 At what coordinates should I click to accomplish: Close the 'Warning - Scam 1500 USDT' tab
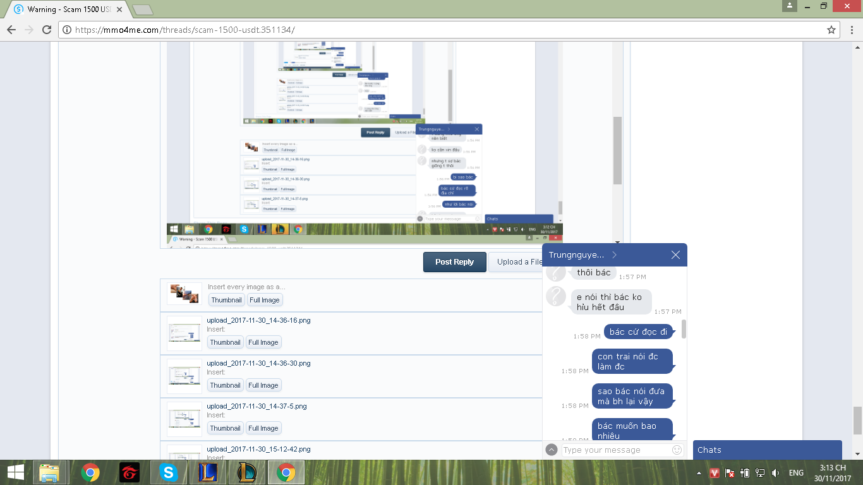(119, 10)
